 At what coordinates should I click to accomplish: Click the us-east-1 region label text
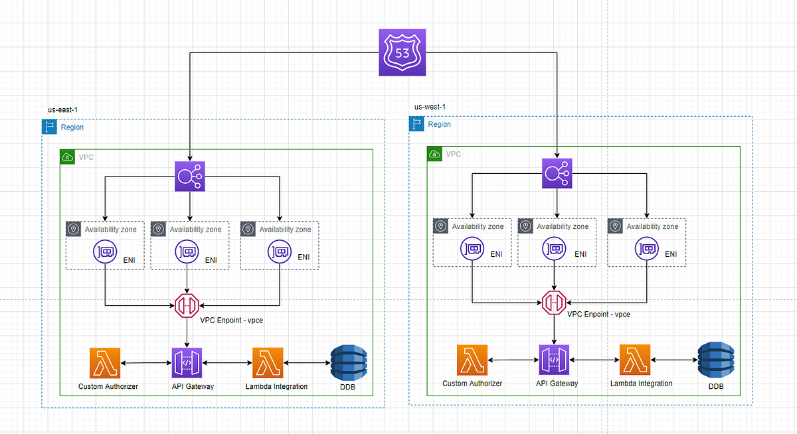click(61, 109)
